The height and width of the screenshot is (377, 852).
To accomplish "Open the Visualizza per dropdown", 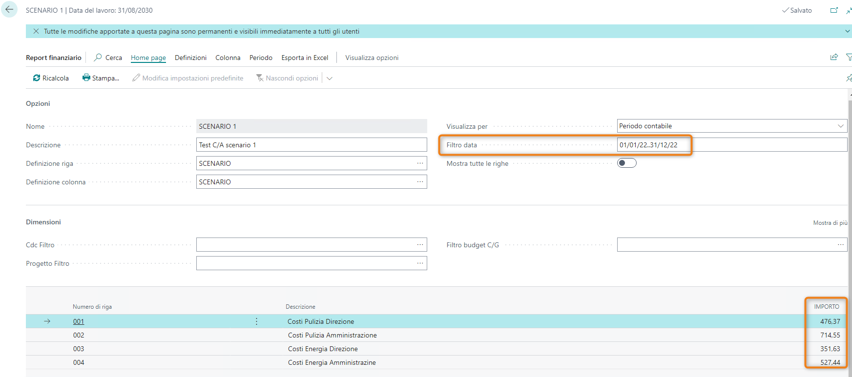I will pos(840,126).
